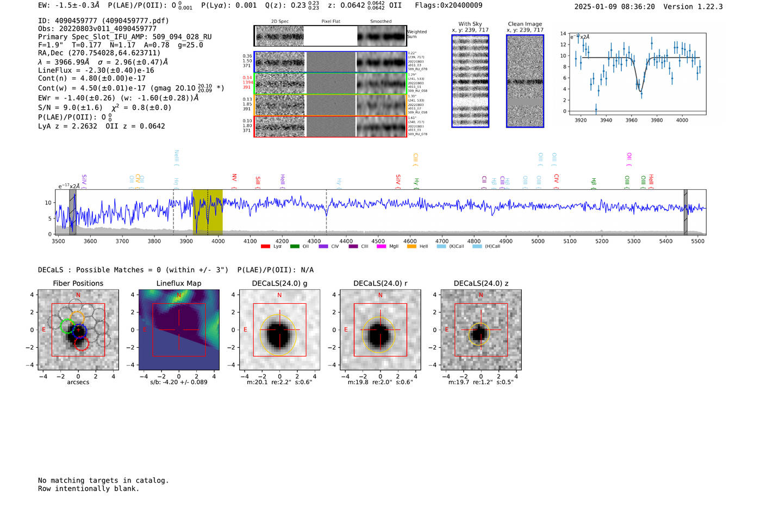
Task: Select the green-bordered fiber spectrum row
Action: pyautogui.click(x=330, y=84)
